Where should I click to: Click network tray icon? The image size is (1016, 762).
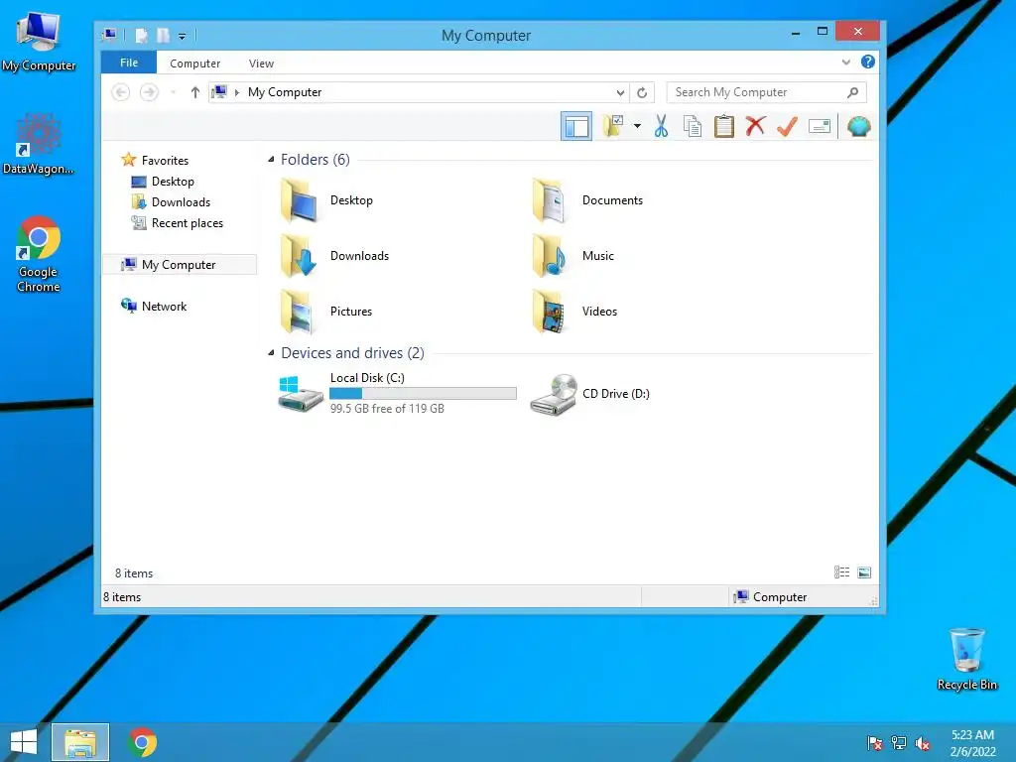(x=899, y=742)
